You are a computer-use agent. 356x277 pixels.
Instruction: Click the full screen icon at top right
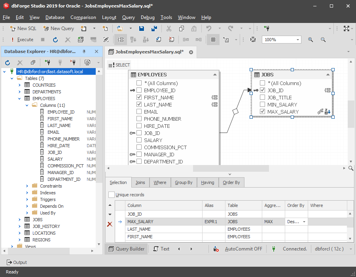[x=346, y=28]
